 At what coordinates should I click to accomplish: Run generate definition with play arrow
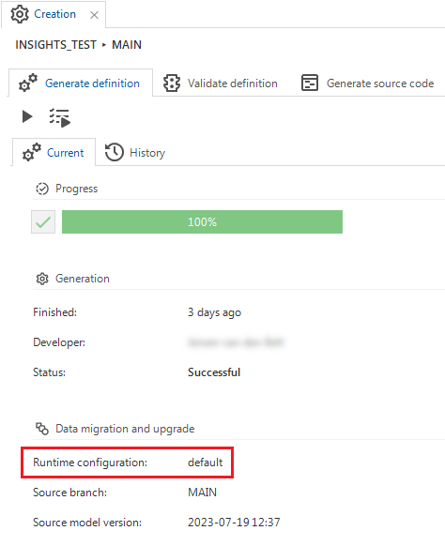click(27, 116)
